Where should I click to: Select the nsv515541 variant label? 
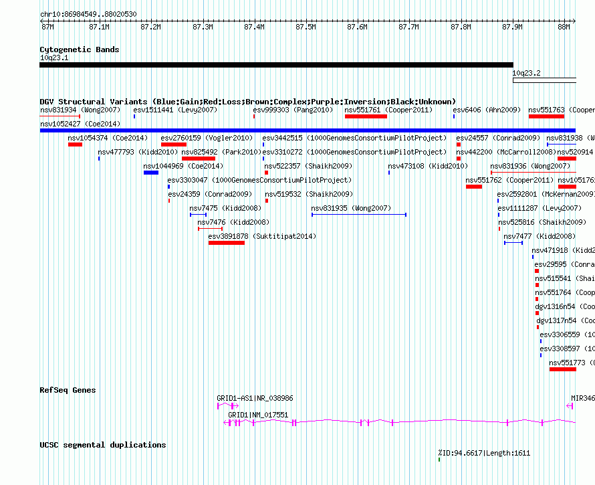tap(565, 278)
